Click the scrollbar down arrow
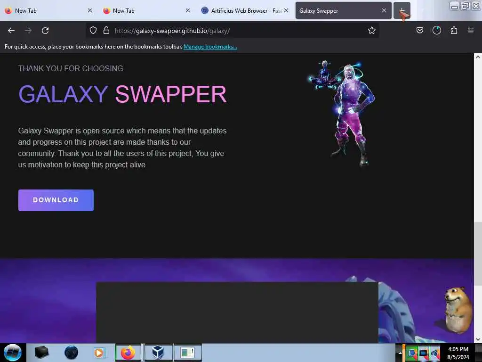This screenshot has width=482, height=362. point(478,339)
